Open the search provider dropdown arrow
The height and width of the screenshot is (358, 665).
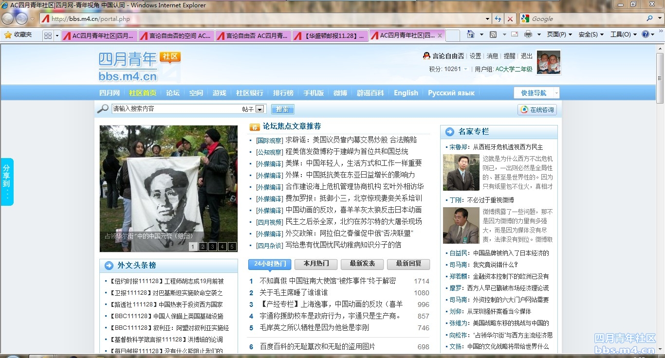pyautogui.click(x=660, y=18)
